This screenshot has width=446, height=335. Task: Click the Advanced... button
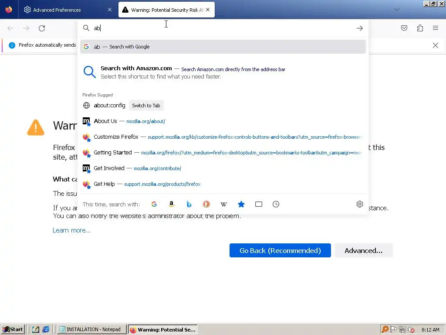pos(364,250)
